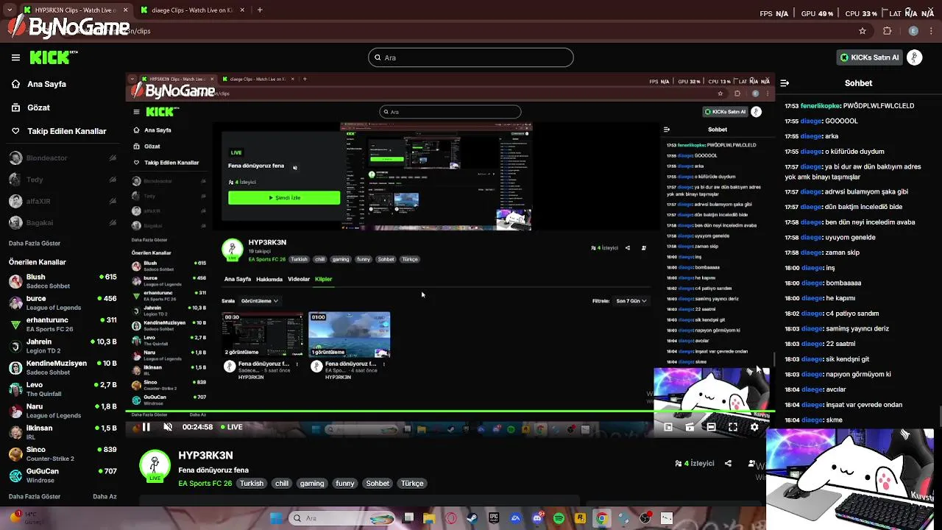
Task: Unmute the stream audio
Action: click(x=168, y=427)
